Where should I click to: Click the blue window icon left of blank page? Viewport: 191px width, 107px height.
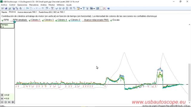point(98,8)
